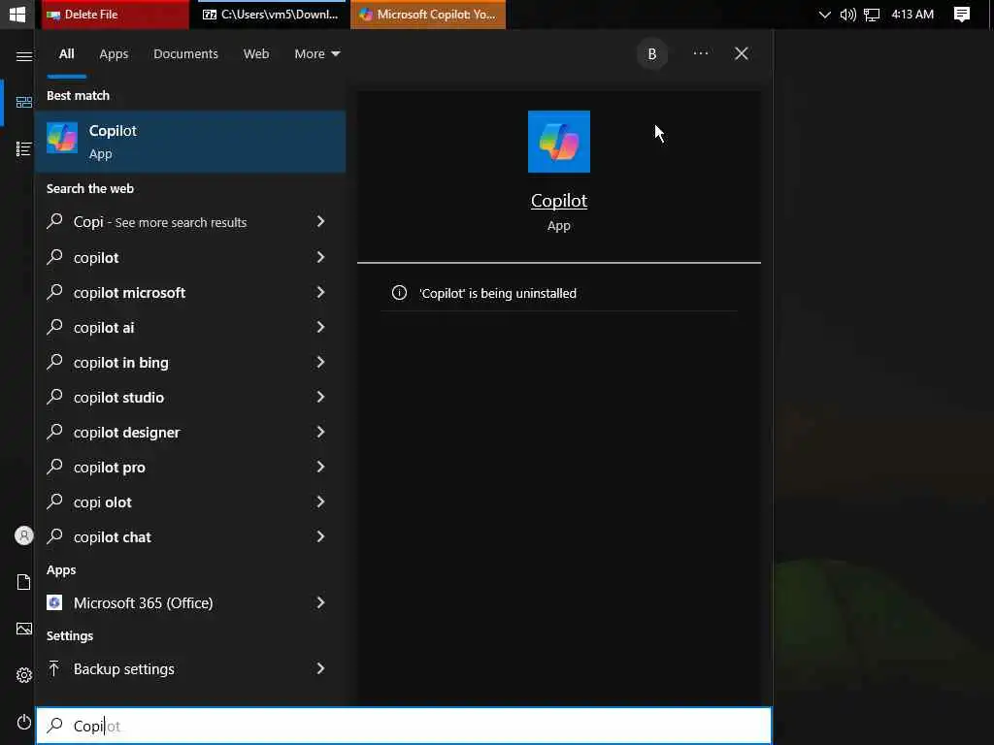Click the info icon beside uninstall message

pos(399,293)
